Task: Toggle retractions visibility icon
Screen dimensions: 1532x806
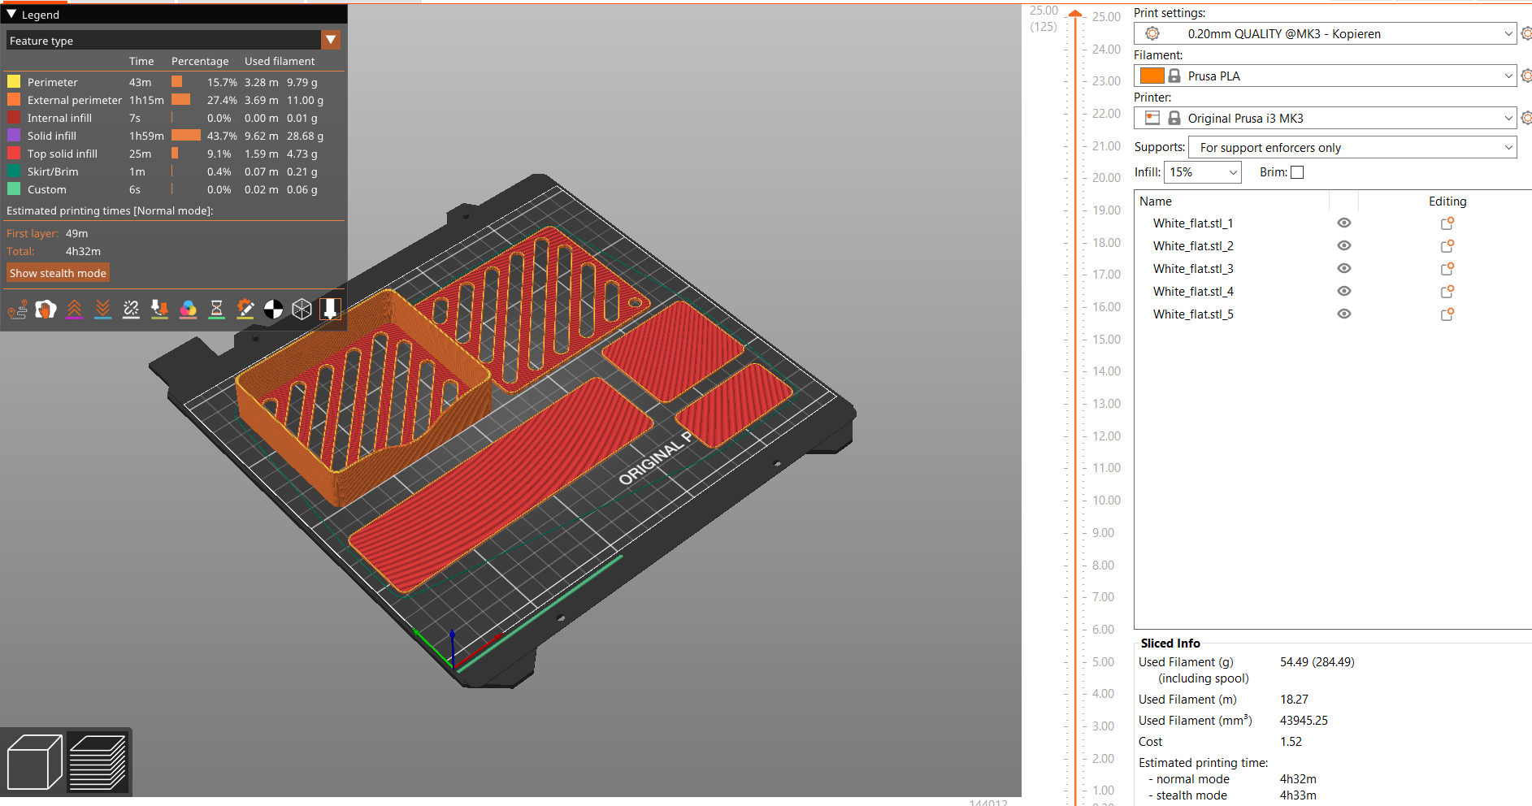Action: pos(74,310)
